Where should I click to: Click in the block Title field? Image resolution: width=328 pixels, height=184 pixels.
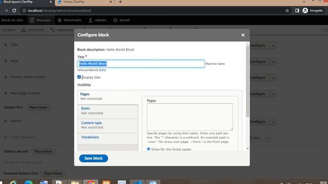(x=141, y=63)
